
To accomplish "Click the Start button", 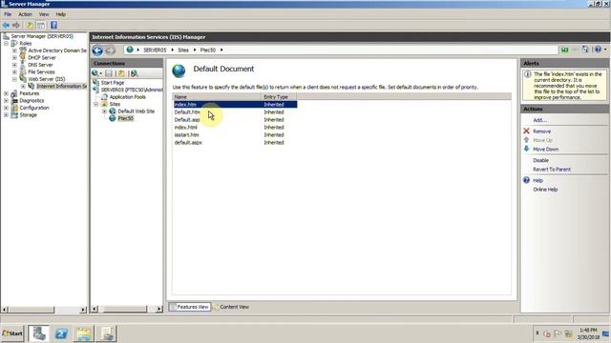I will click(12, 333).
